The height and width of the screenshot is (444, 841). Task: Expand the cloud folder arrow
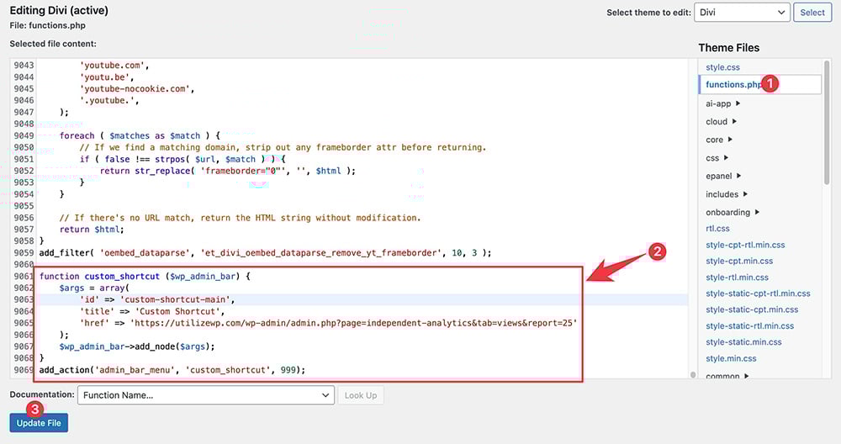point(734,121)
